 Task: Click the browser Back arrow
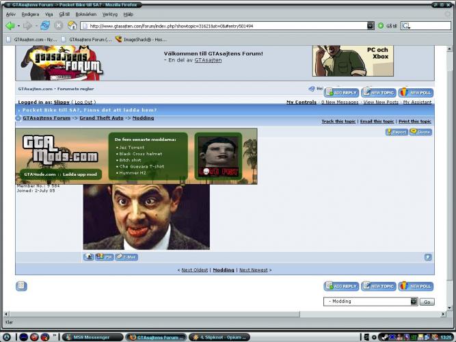(x=10, y=25)
